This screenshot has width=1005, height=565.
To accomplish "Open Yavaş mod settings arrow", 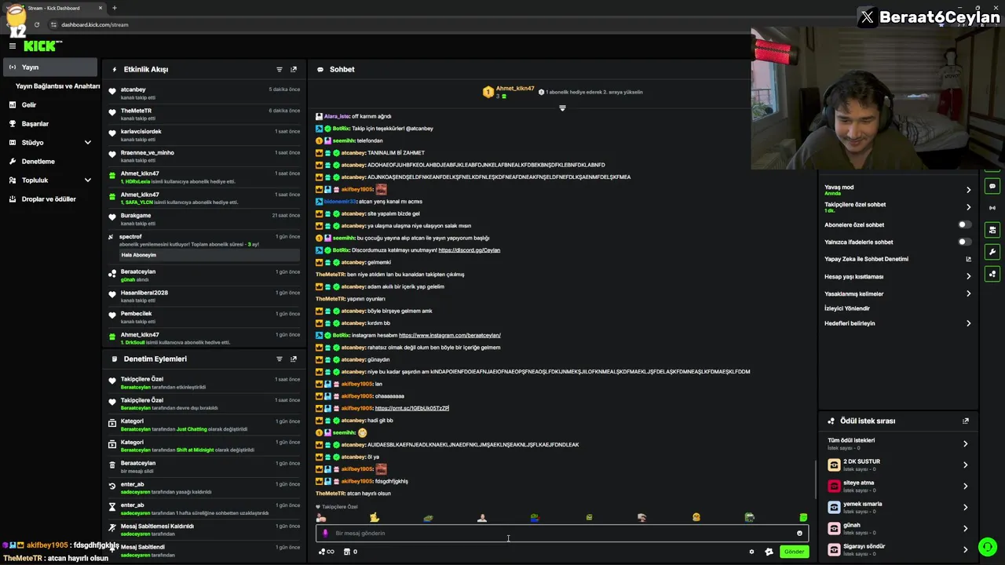I will 968,190.
